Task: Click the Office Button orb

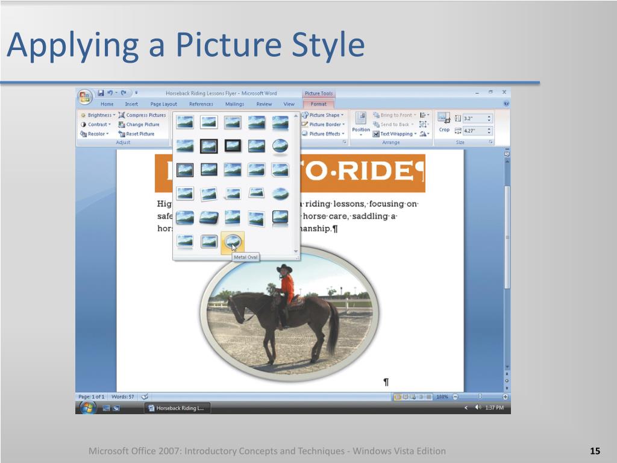Action: [x=84, y=97]
